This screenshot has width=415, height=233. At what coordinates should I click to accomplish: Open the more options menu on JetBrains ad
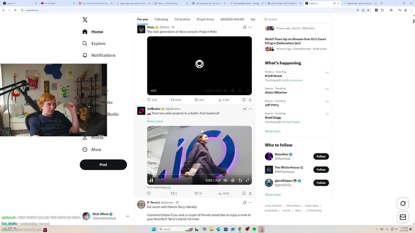point(250,109)
